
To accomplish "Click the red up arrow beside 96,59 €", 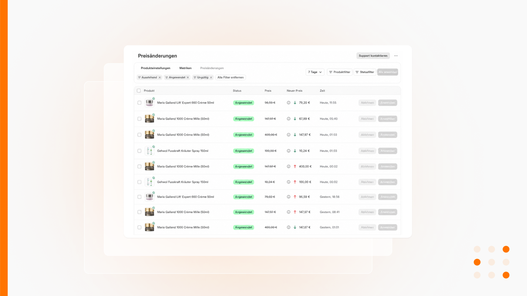I will pyautogui.click(x=295, y=197).
